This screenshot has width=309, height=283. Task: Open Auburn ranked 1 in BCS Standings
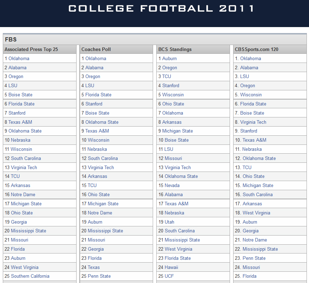coord(169,58)
